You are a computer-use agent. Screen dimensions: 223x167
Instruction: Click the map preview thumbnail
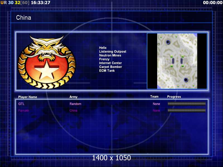(x=177, y=61)
